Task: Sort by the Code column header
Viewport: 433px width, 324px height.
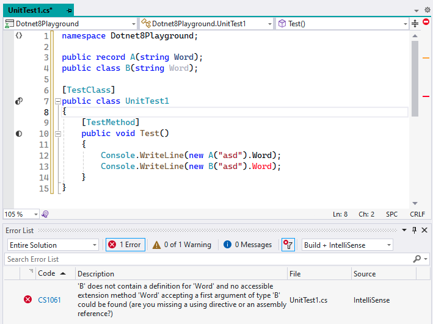Action: [x=55, y=273]
